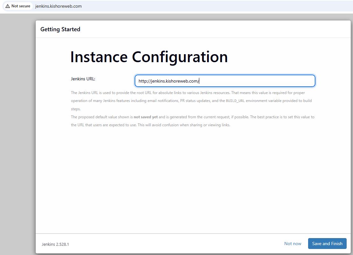Select the jenkins.kishoreweb.com address bar URL

(59, 6)
